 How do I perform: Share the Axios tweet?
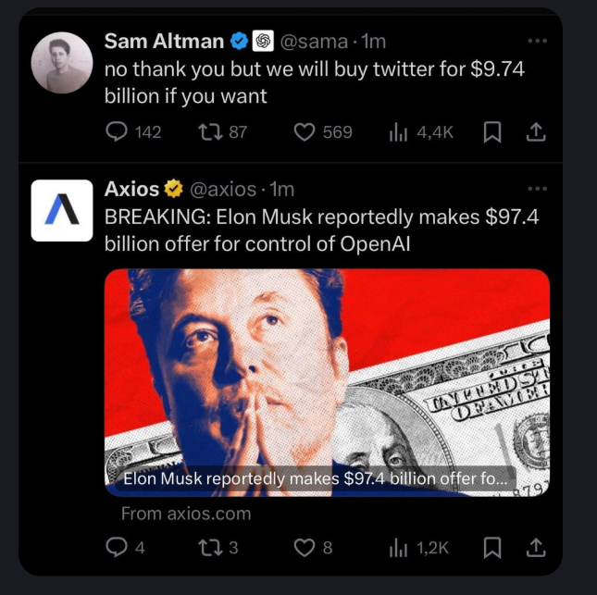(536, 548)
